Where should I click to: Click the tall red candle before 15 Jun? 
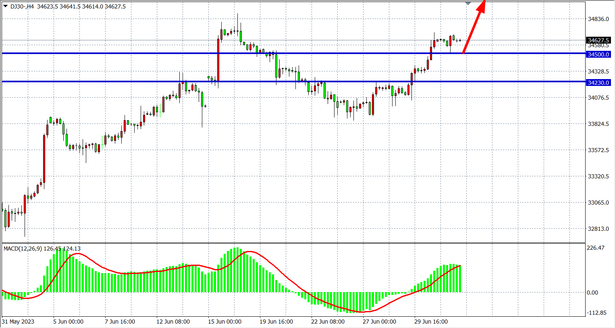click(x=218, y=60)
